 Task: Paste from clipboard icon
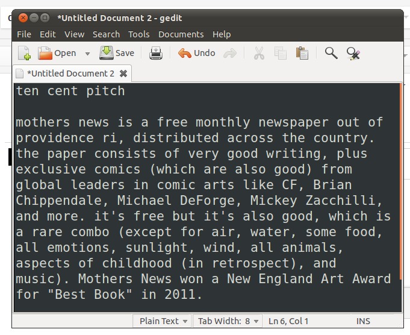coord(302,53)
